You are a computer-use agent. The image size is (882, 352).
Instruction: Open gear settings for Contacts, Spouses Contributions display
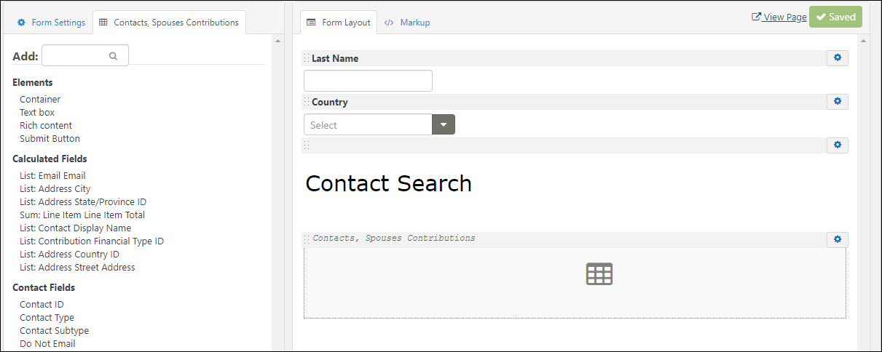pyautogui.click(x=837, y=239)
